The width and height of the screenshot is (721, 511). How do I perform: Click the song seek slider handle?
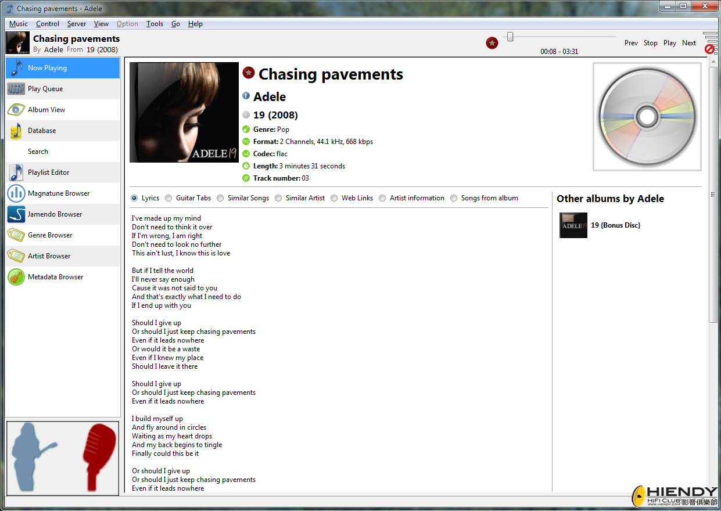point(510,37)
